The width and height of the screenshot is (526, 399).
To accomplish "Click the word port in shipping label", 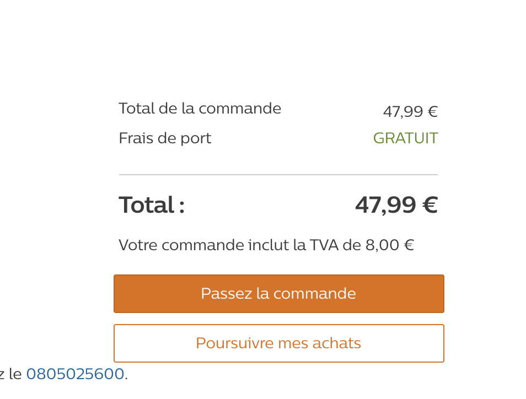I will point(196,139).
